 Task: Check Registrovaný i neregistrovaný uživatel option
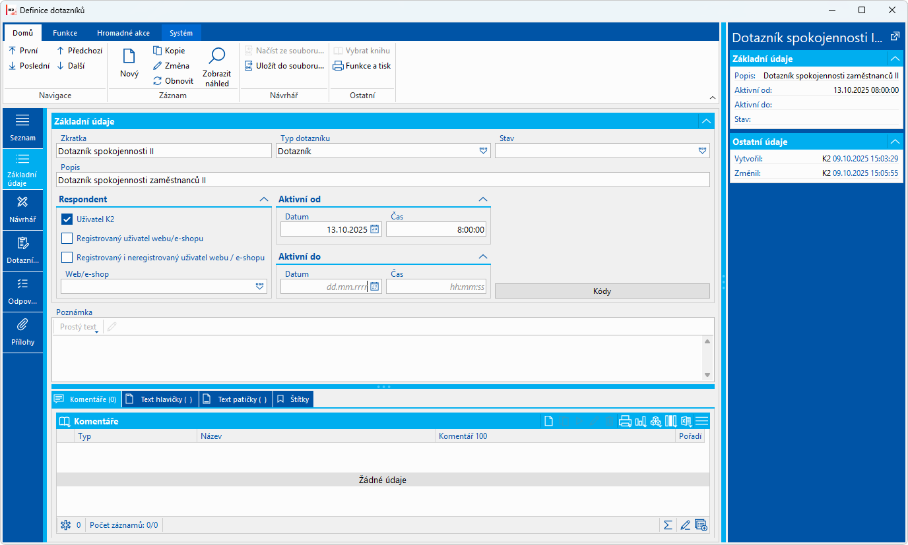click(x=67, y=258)
